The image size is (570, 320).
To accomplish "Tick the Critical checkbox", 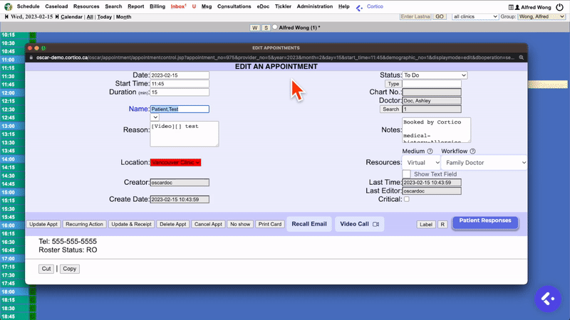I will pos(406,200).
